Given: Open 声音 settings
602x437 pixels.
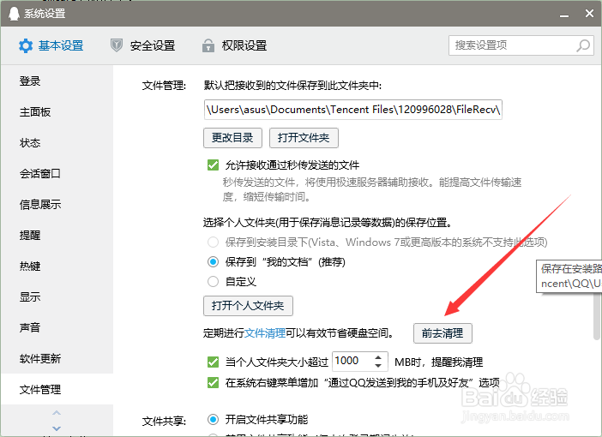Looking at the screenshot, I should 57,327.
